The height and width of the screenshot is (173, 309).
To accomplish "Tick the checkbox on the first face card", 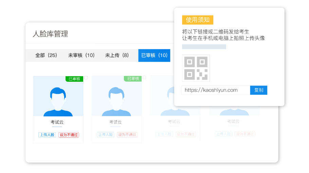I will (x=86, y=78).
